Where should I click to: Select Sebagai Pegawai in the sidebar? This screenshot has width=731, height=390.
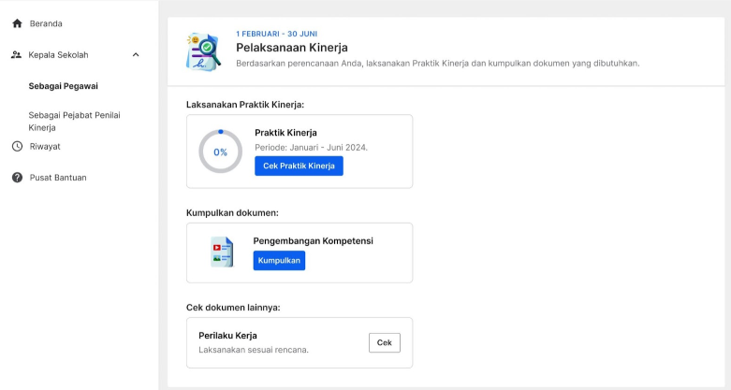point(64,86)
